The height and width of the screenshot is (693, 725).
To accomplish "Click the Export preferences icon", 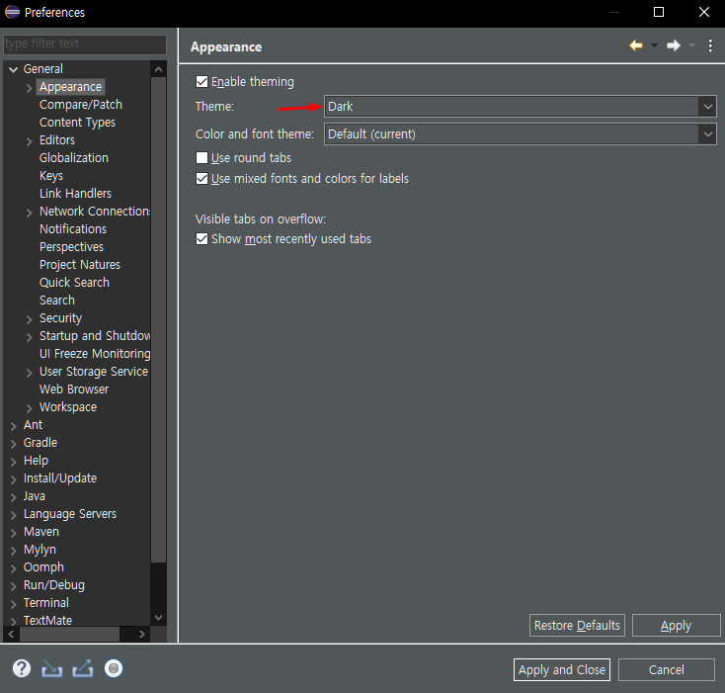I will (83, 668).
